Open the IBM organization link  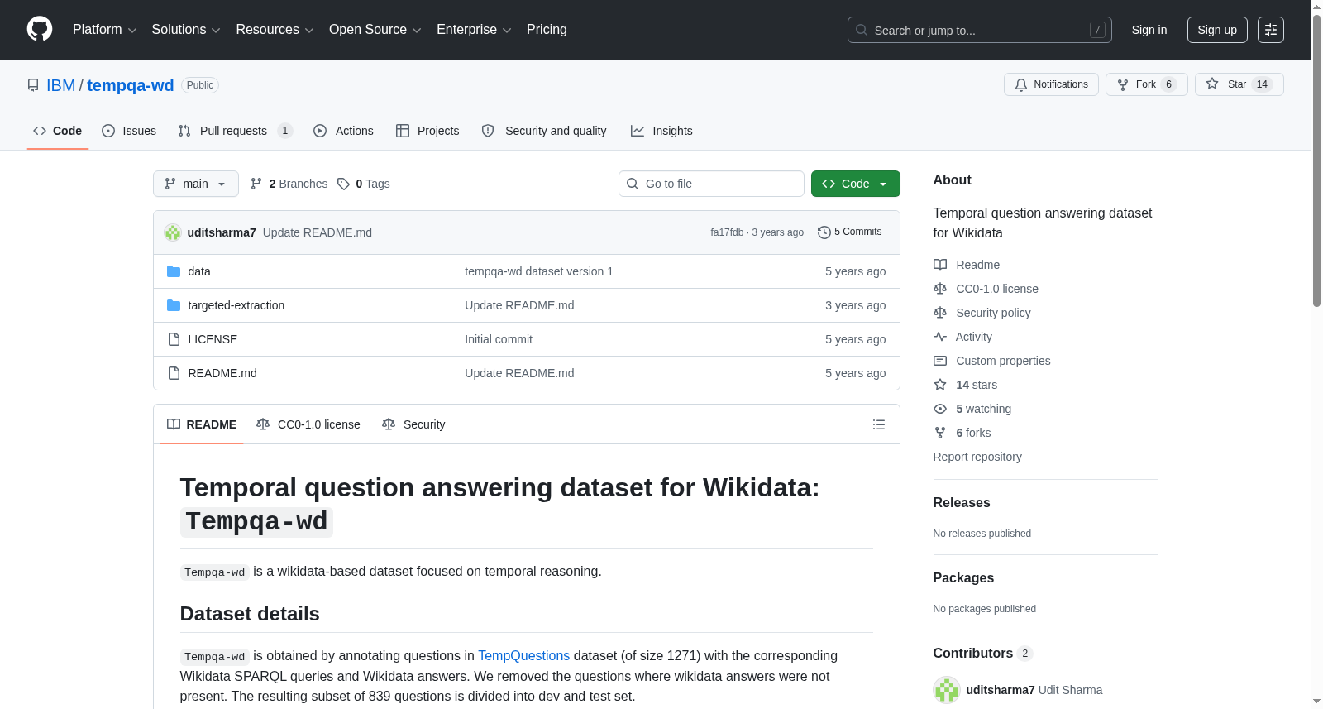pyautogui.click(x=60, y=85)
